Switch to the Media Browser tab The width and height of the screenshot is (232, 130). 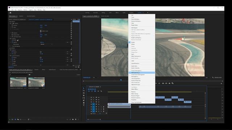(52, 70)
